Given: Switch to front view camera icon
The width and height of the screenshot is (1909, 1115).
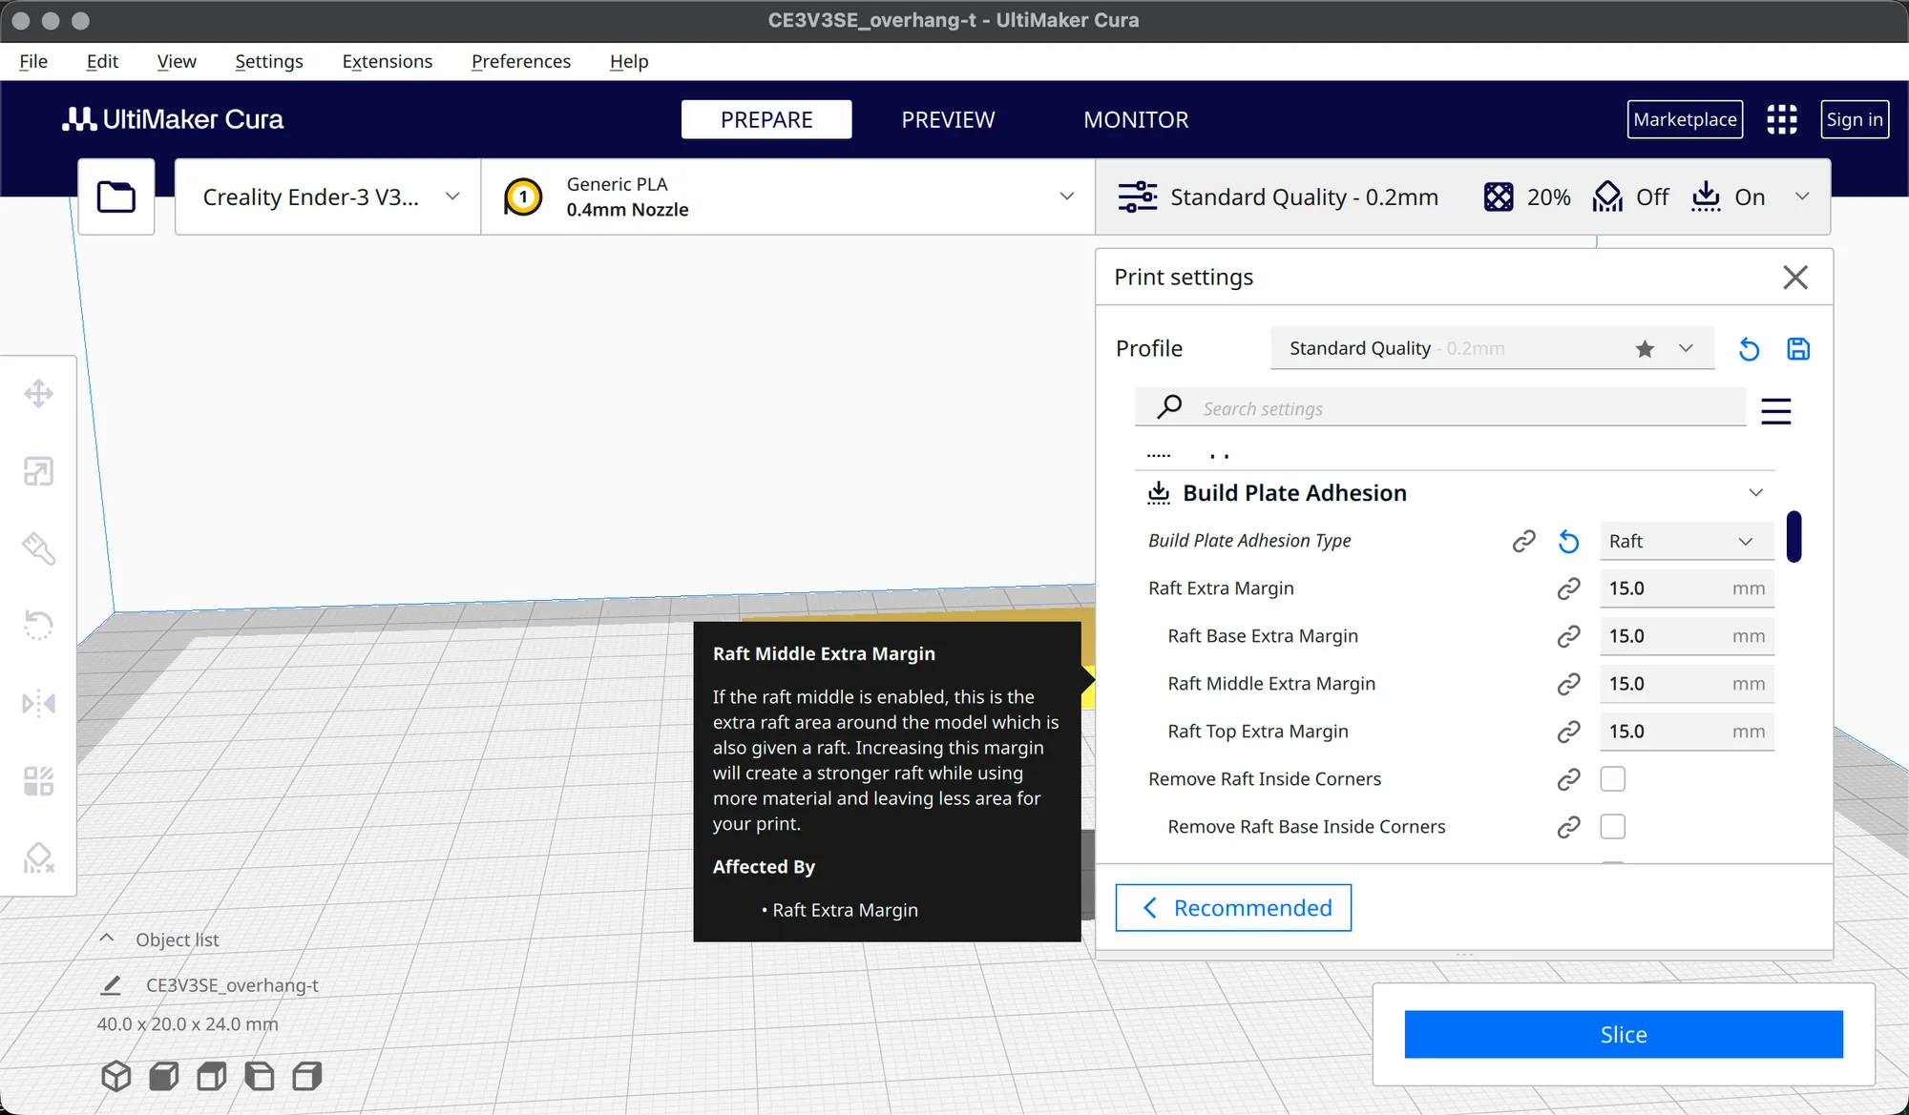Looking at the screenshot, I should pyautogui.click(x=164, y=1076).
